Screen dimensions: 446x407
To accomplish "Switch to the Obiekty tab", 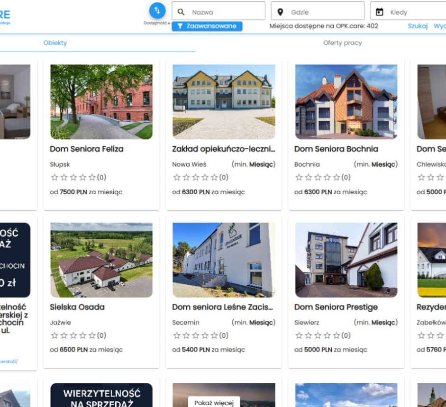I will [x=55, y=43].
